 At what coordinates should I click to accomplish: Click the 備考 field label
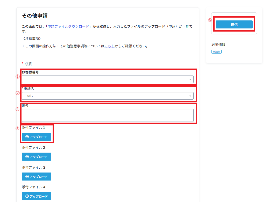25,106
